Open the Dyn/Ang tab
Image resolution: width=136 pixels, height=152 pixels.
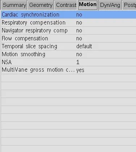click(x=110, y=5)
